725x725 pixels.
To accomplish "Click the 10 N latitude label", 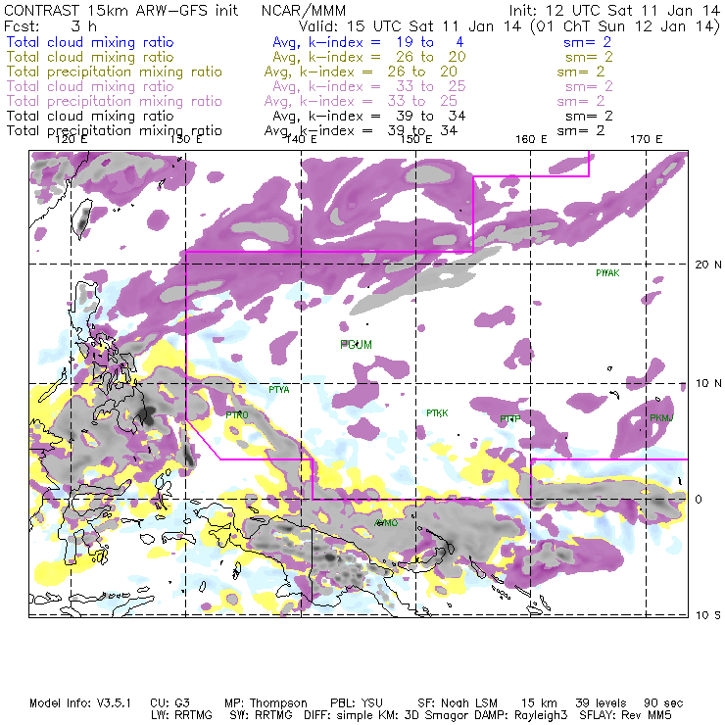I will click(x=708, y=383).
